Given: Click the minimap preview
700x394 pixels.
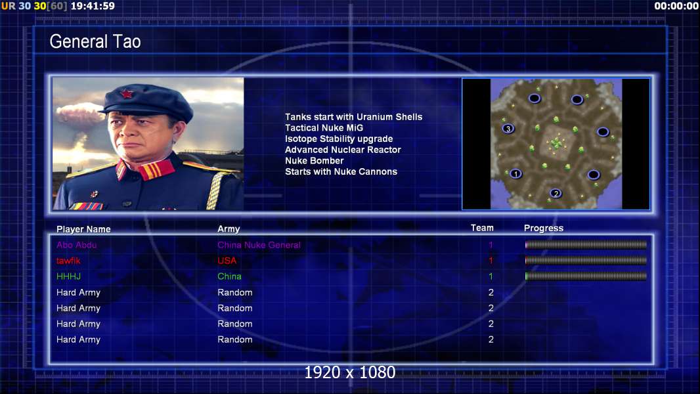Looking at the screenshot, I should tap(556, 144).
